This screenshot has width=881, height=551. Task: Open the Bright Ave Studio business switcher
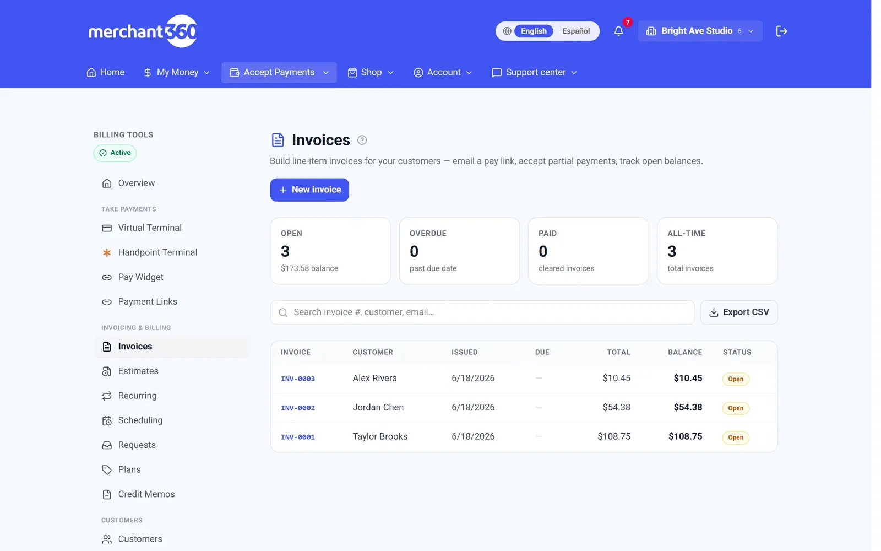click(700, 31)
